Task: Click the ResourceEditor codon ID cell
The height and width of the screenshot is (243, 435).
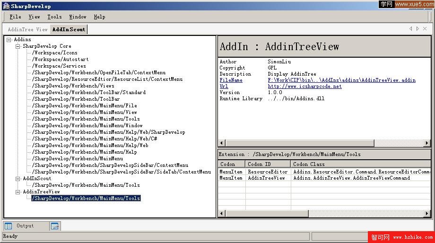Action: click(x=268, y=172)
